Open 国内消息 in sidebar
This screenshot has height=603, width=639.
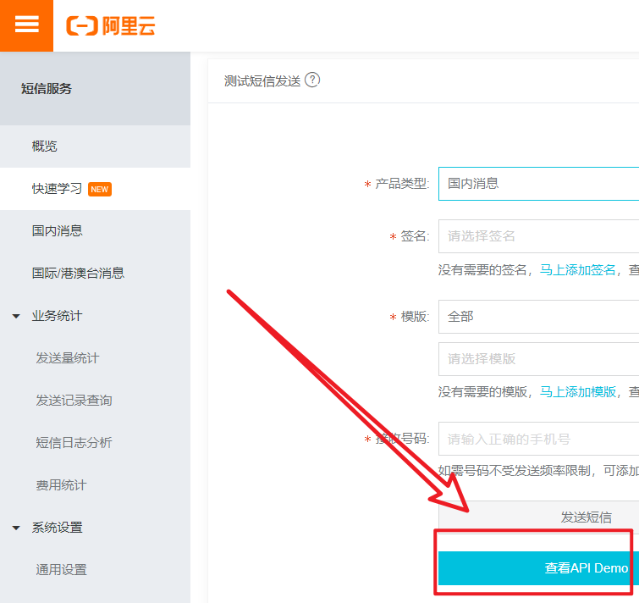click(58, 231)
